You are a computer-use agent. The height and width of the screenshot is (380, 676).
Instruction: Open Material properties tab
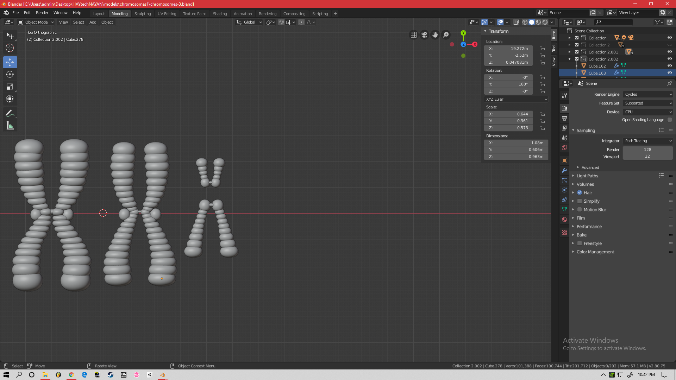click(x=564, y=220)
